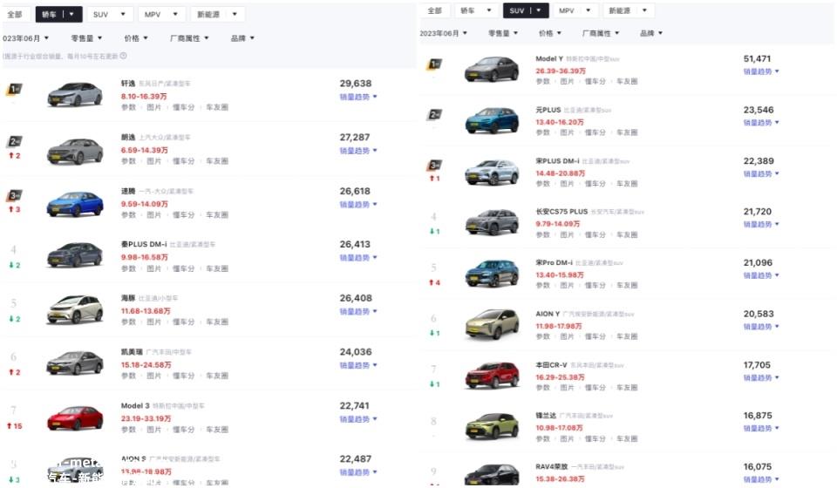Click 图片 link in the 本田CR-V row
This screenshot has width=837, height=488.
point(567,388)
